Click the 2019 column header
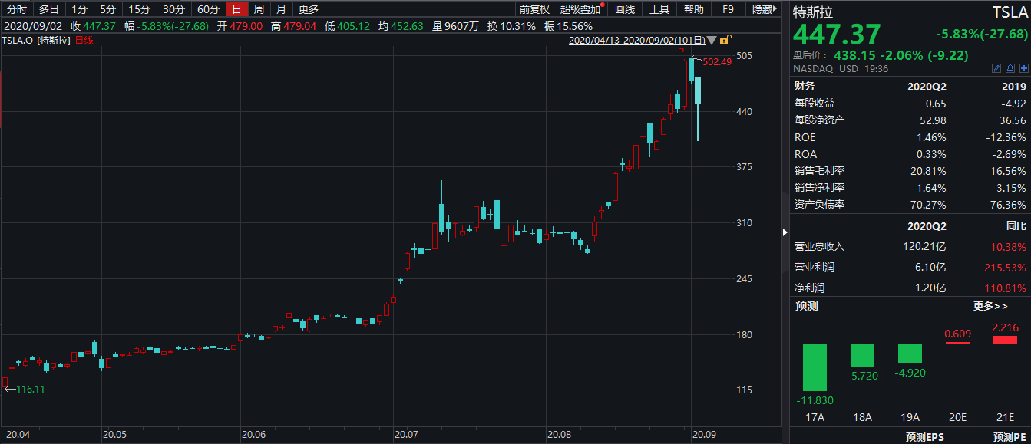This screenshot has width=1031, height=444. click(x=1013, y=87)
